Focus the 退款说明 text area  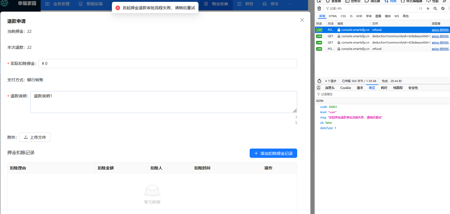[164, 102]
